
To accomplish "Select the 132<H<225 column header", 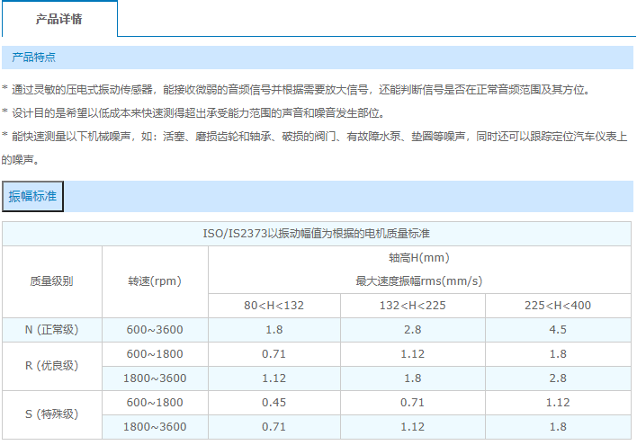I will 412,305.
